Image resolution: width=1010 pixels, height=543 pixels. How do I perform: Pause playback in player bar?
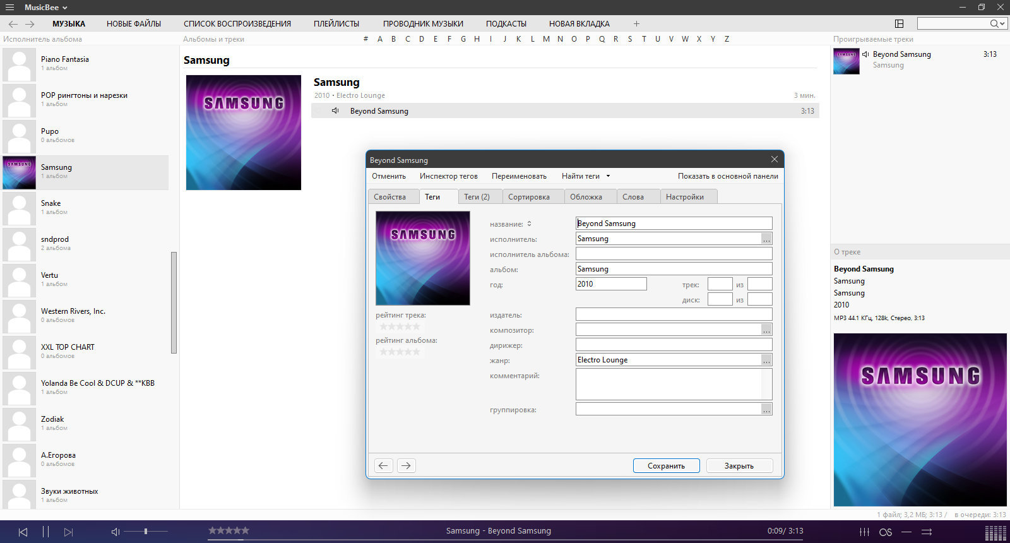tap(45, 532)
